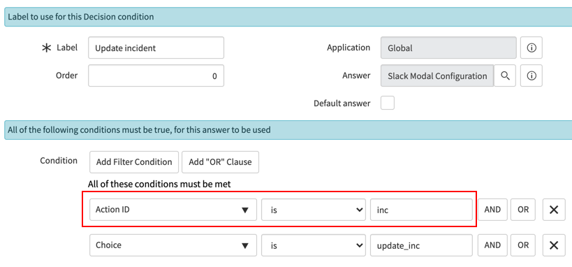Image resolution: width=572 pixels, height=267 pixels.
Task: Open operator dropdown in Action ID row
Action: (314, 210)
